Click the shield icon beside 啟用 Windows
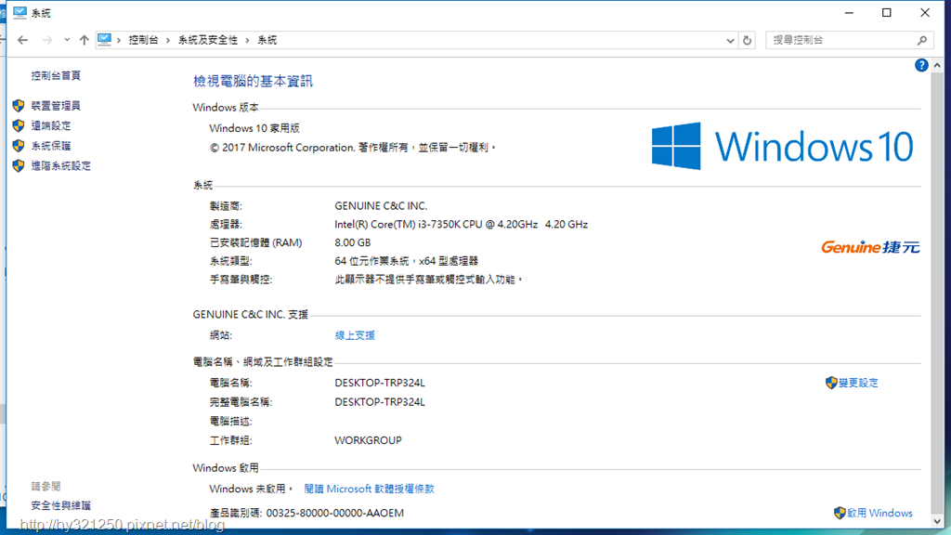Image resolution: width=951 pixels, height=535 pixels. click(840, 513)
